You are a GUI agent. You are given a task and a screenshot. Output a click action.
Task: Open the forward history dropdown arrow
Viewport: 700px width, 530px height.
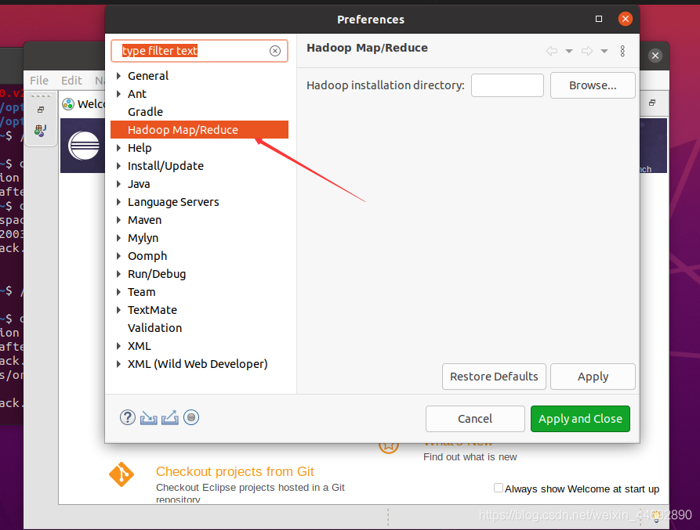point(604,51)
